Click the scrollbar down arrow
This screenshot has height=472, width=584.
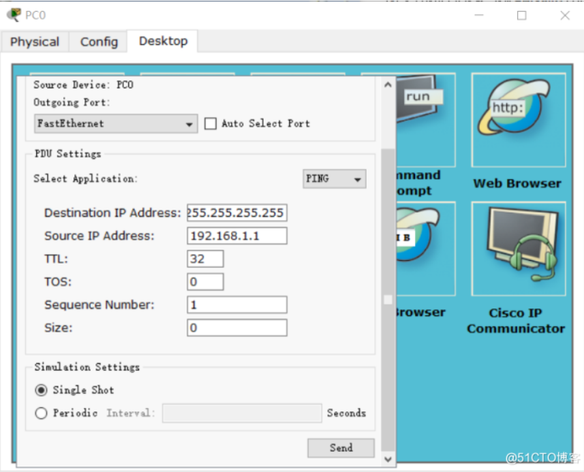click(388, 459)
